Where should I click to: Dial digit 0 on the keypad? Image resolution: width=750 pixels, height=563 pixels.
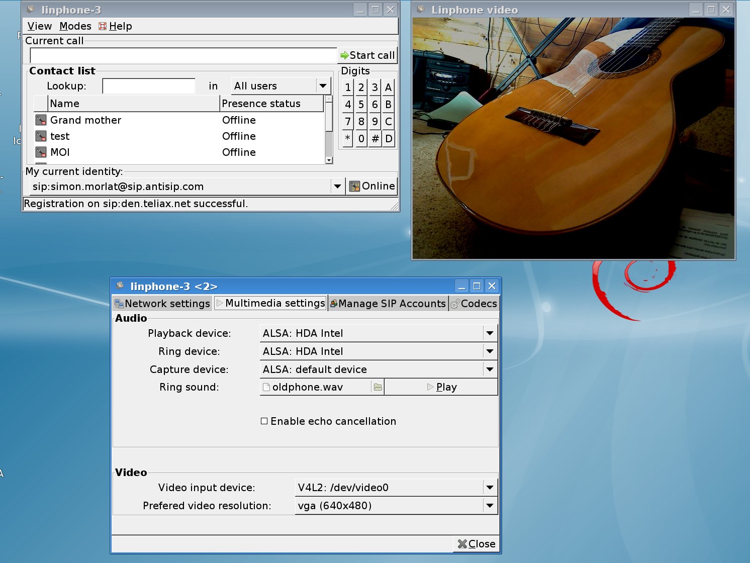coord(361,139)
